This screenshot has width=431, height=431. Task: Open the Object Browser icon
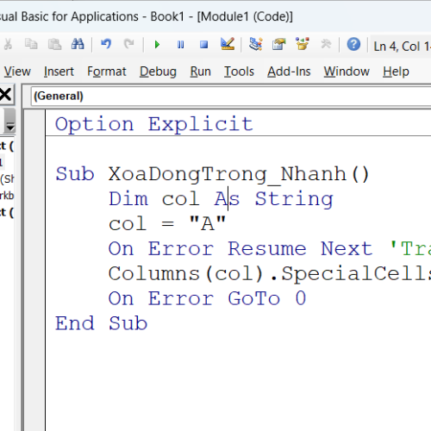(x=303, y=44)
